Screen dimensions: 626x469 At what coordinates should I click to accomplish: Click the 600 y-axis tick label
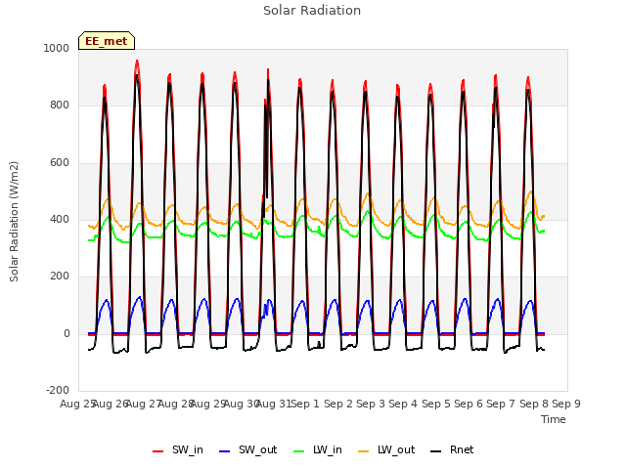(x=60, y=163)
